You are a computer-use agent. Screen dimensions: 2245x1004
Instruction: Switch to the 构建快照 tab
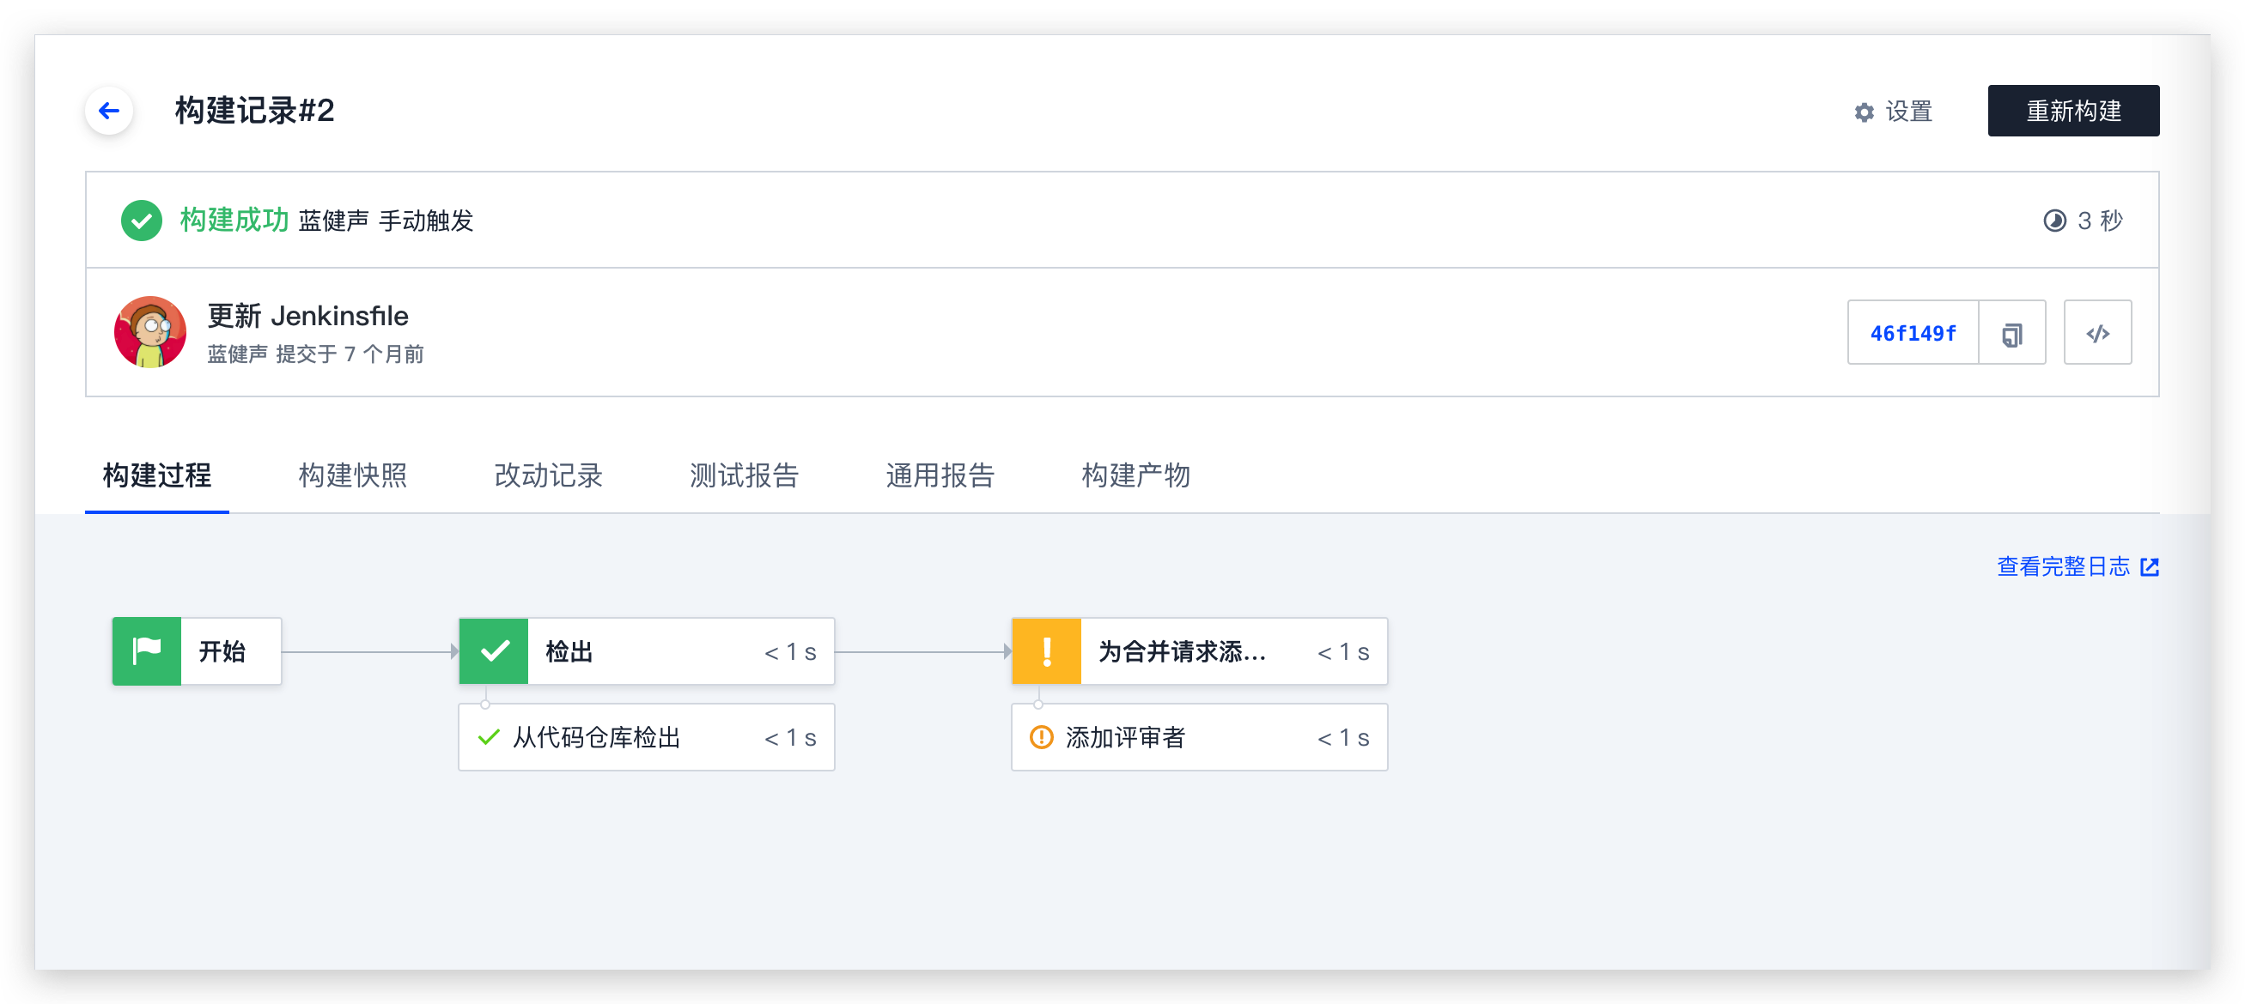[x=352, y=475]
